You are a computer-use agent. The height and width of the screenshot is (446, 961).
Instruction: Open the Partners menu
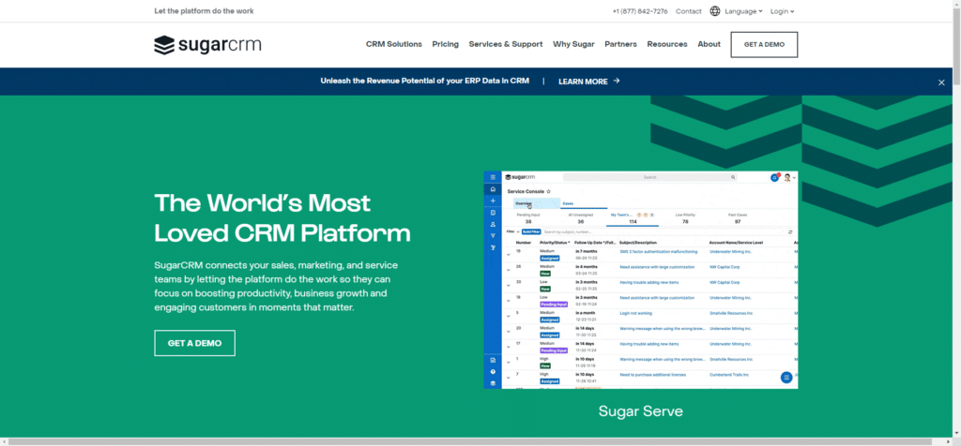click(621, 44)
